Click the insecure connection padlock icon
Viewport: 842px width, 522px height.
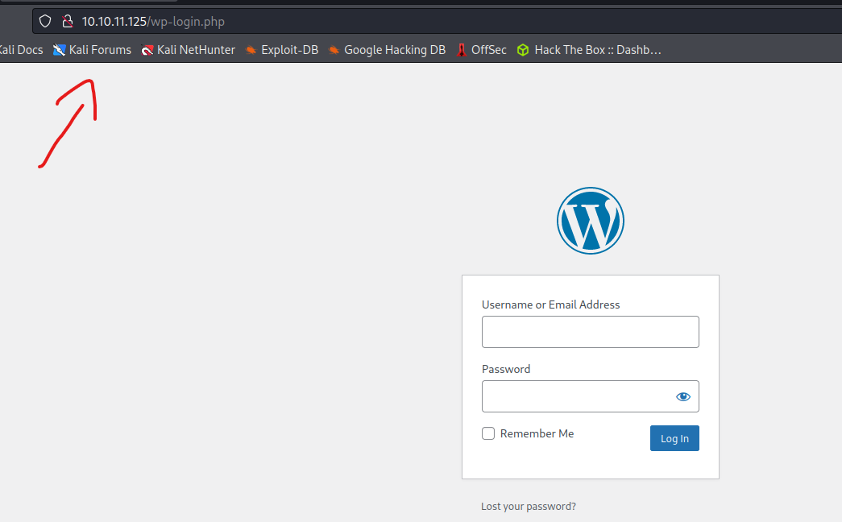[67, 22]
